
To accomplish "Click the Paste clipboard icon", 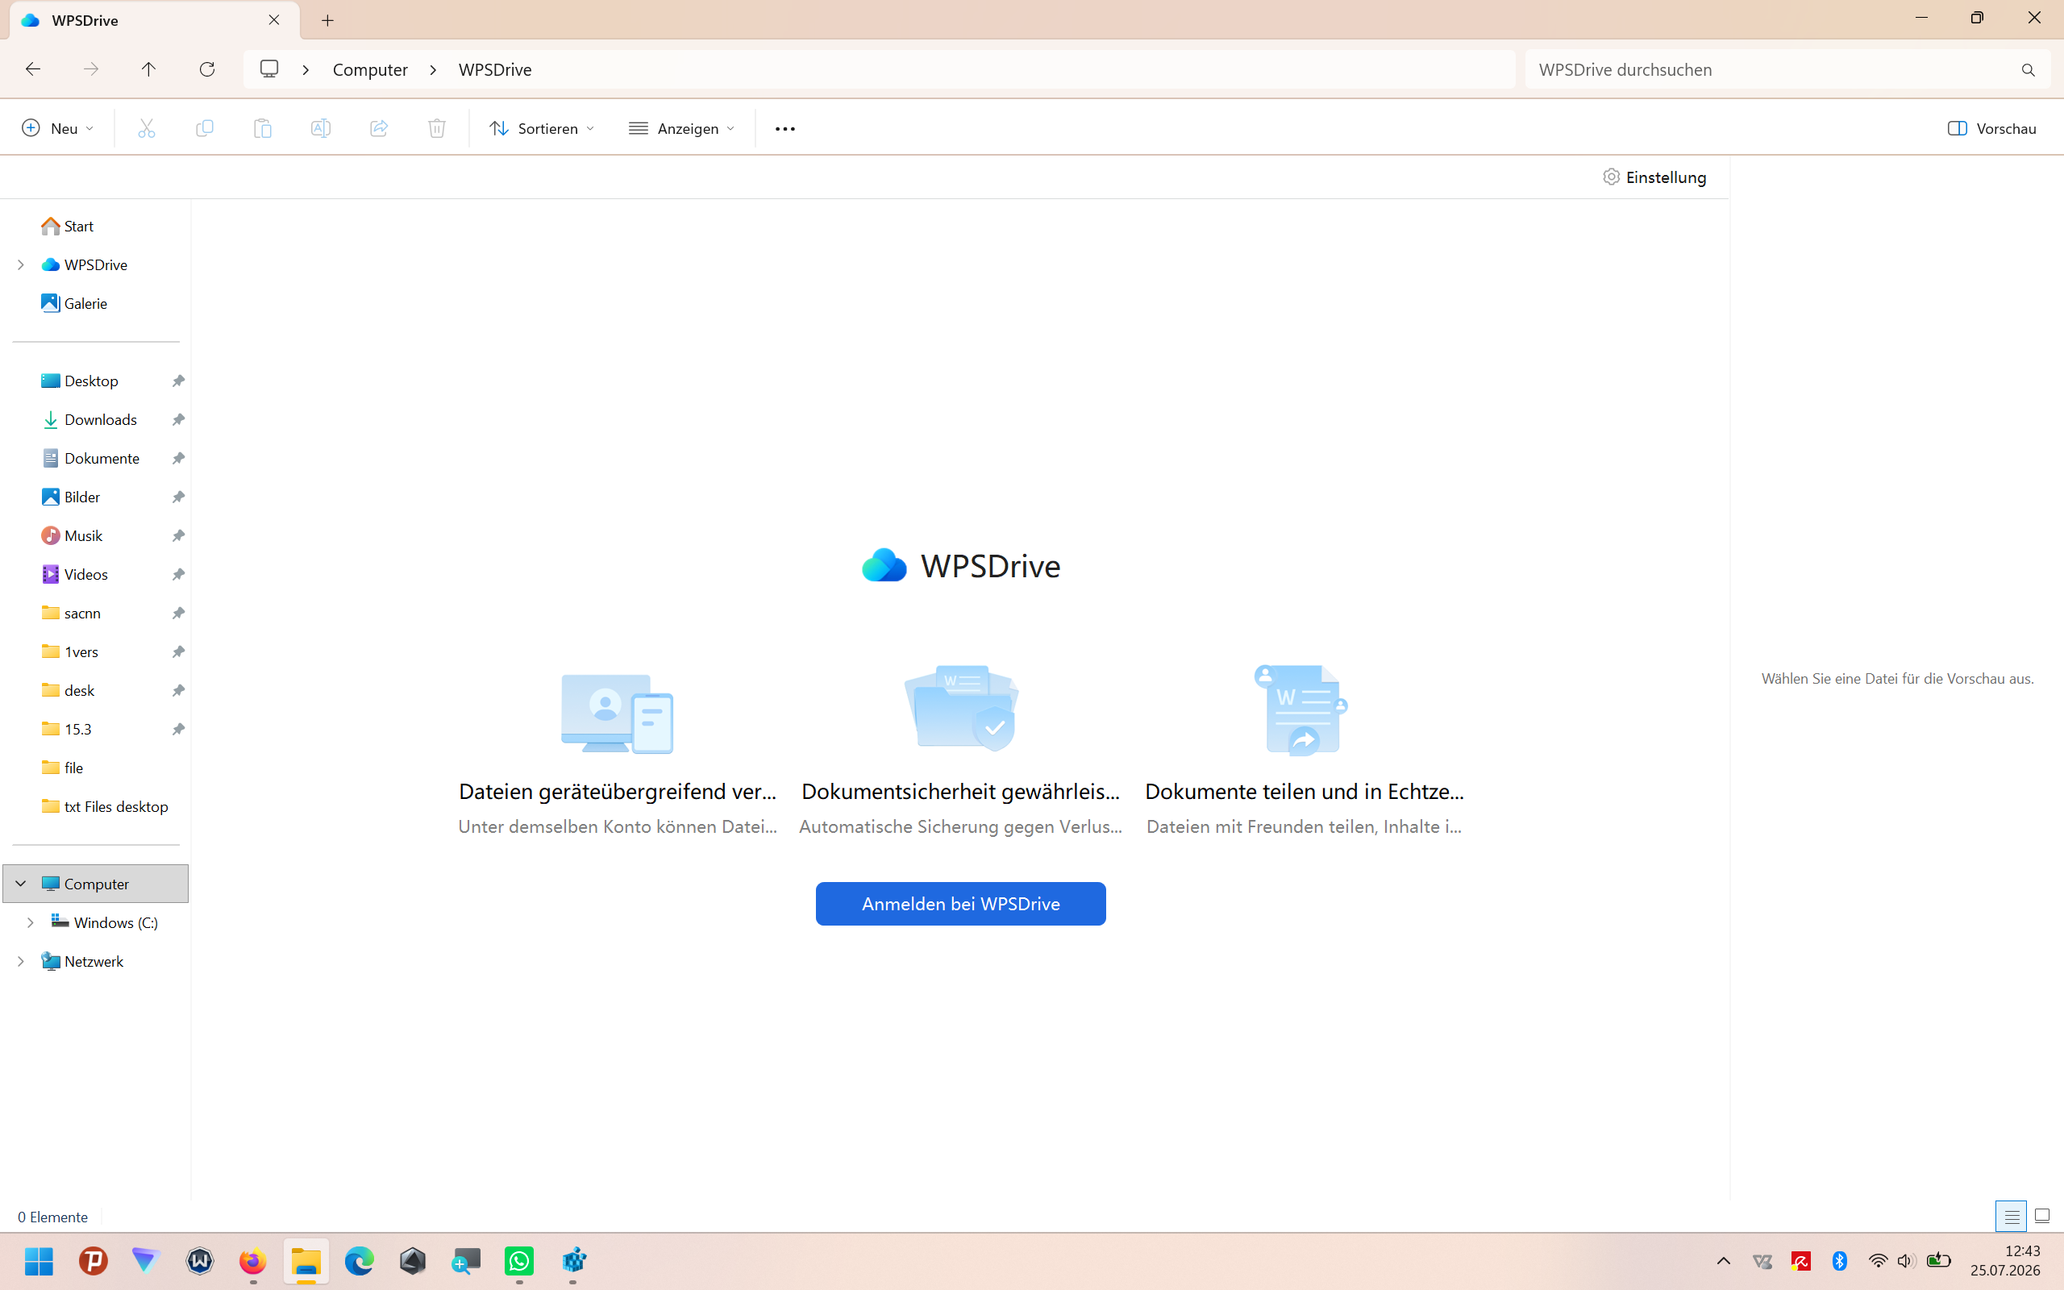I will pyautogui.click(x=263, y=128).
